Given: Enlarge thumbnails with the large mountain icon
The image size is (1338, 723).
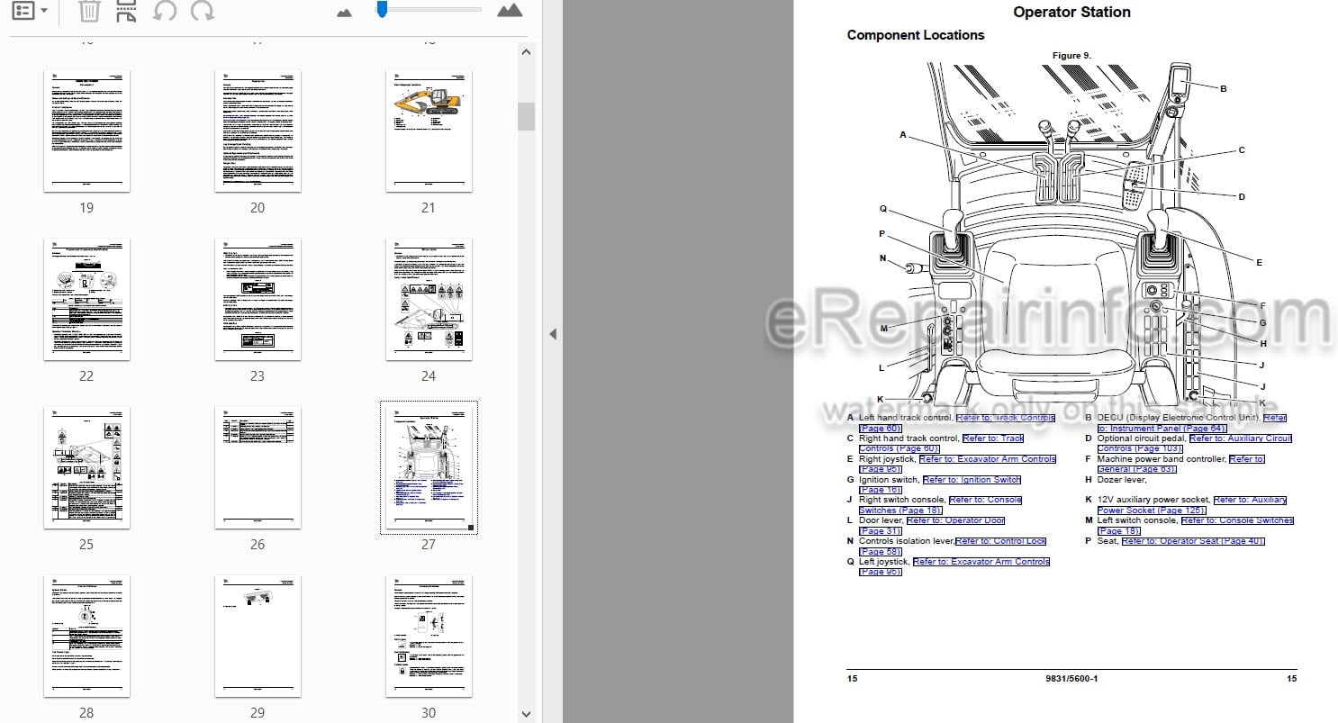Looking at the screenshot, I should point(510,11).
